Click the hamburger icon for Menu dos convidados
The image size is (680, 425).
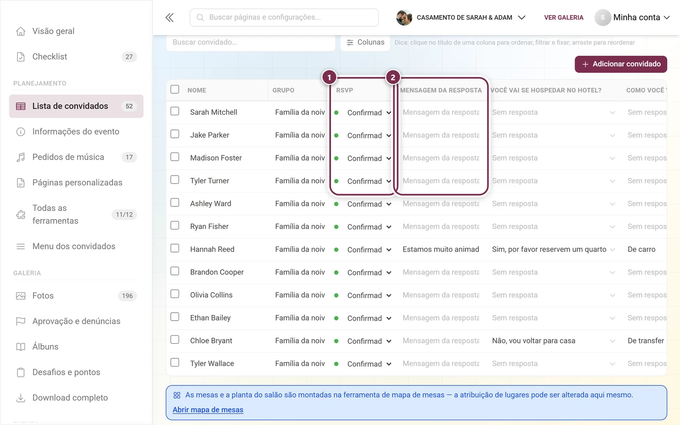[x=21, y=246]
